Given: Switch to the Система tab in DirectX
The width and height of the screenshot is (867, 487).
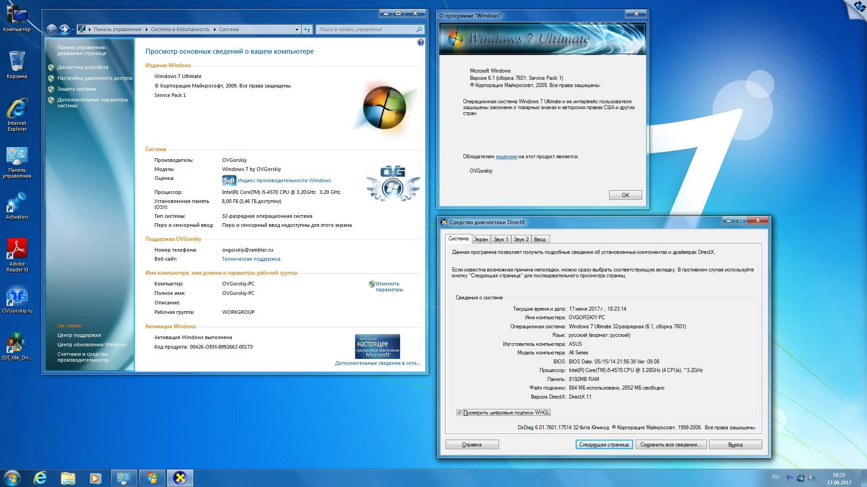Looking at the screenshot, I should [x=458, y=239].
